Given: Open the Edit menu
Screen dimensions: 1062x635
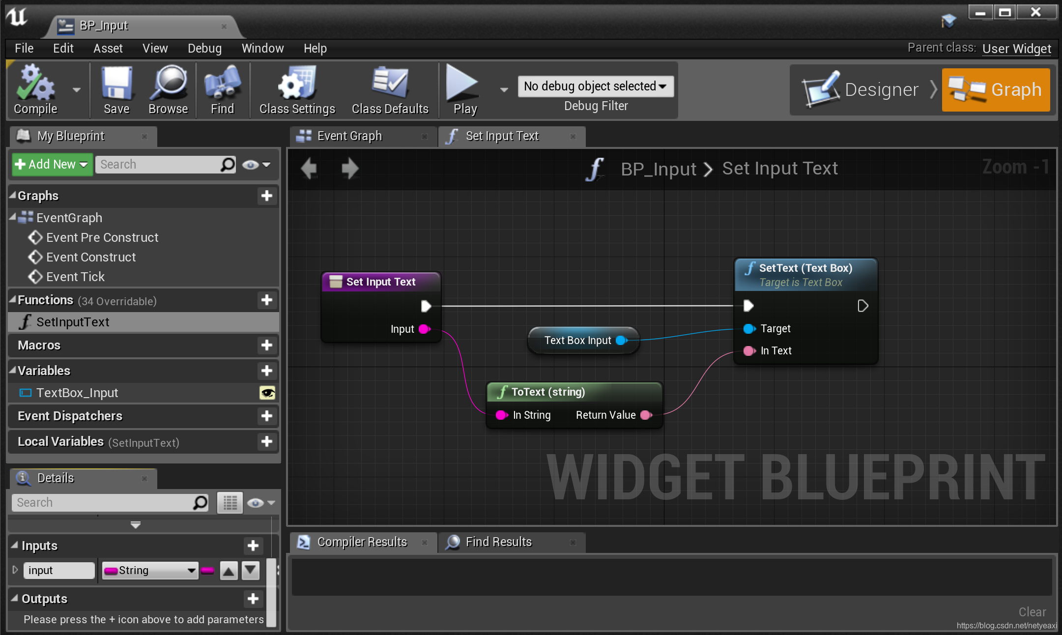Looking at the screenshot, I should pyautogui.click(x=63, y=48).
